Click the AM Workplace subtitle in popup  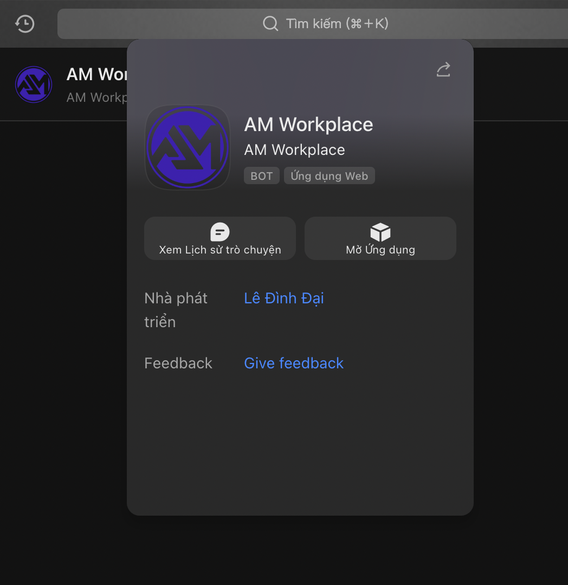click(x=294, y=150)
